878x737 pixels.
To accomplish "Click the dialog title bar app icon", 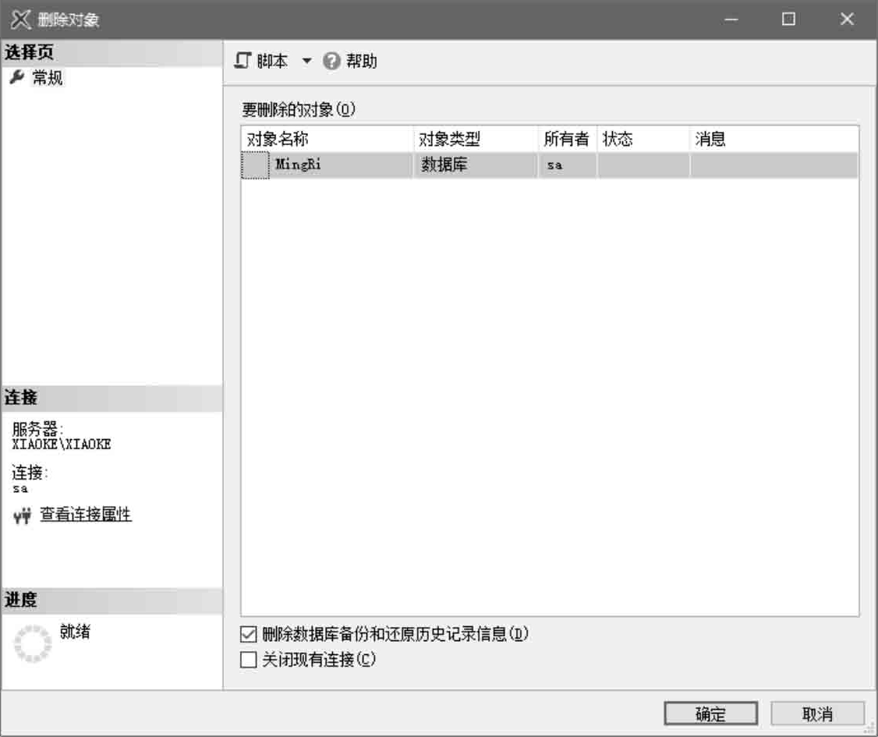I will [x=20, y=19].
